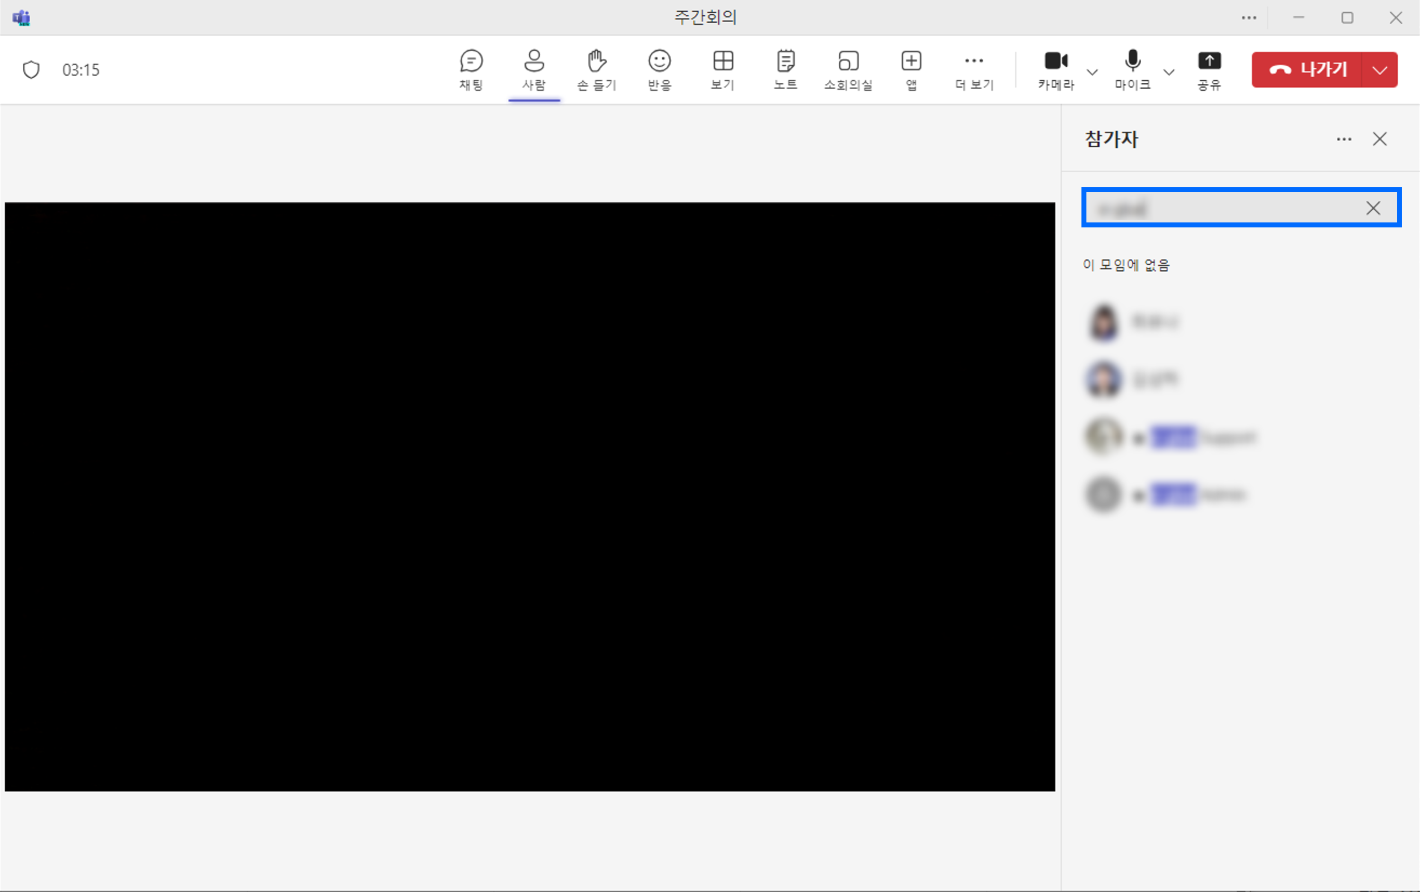The image size is (1420, 892).
Task: Expand microphone options dropdown arrow
Action: [1169, 72]
